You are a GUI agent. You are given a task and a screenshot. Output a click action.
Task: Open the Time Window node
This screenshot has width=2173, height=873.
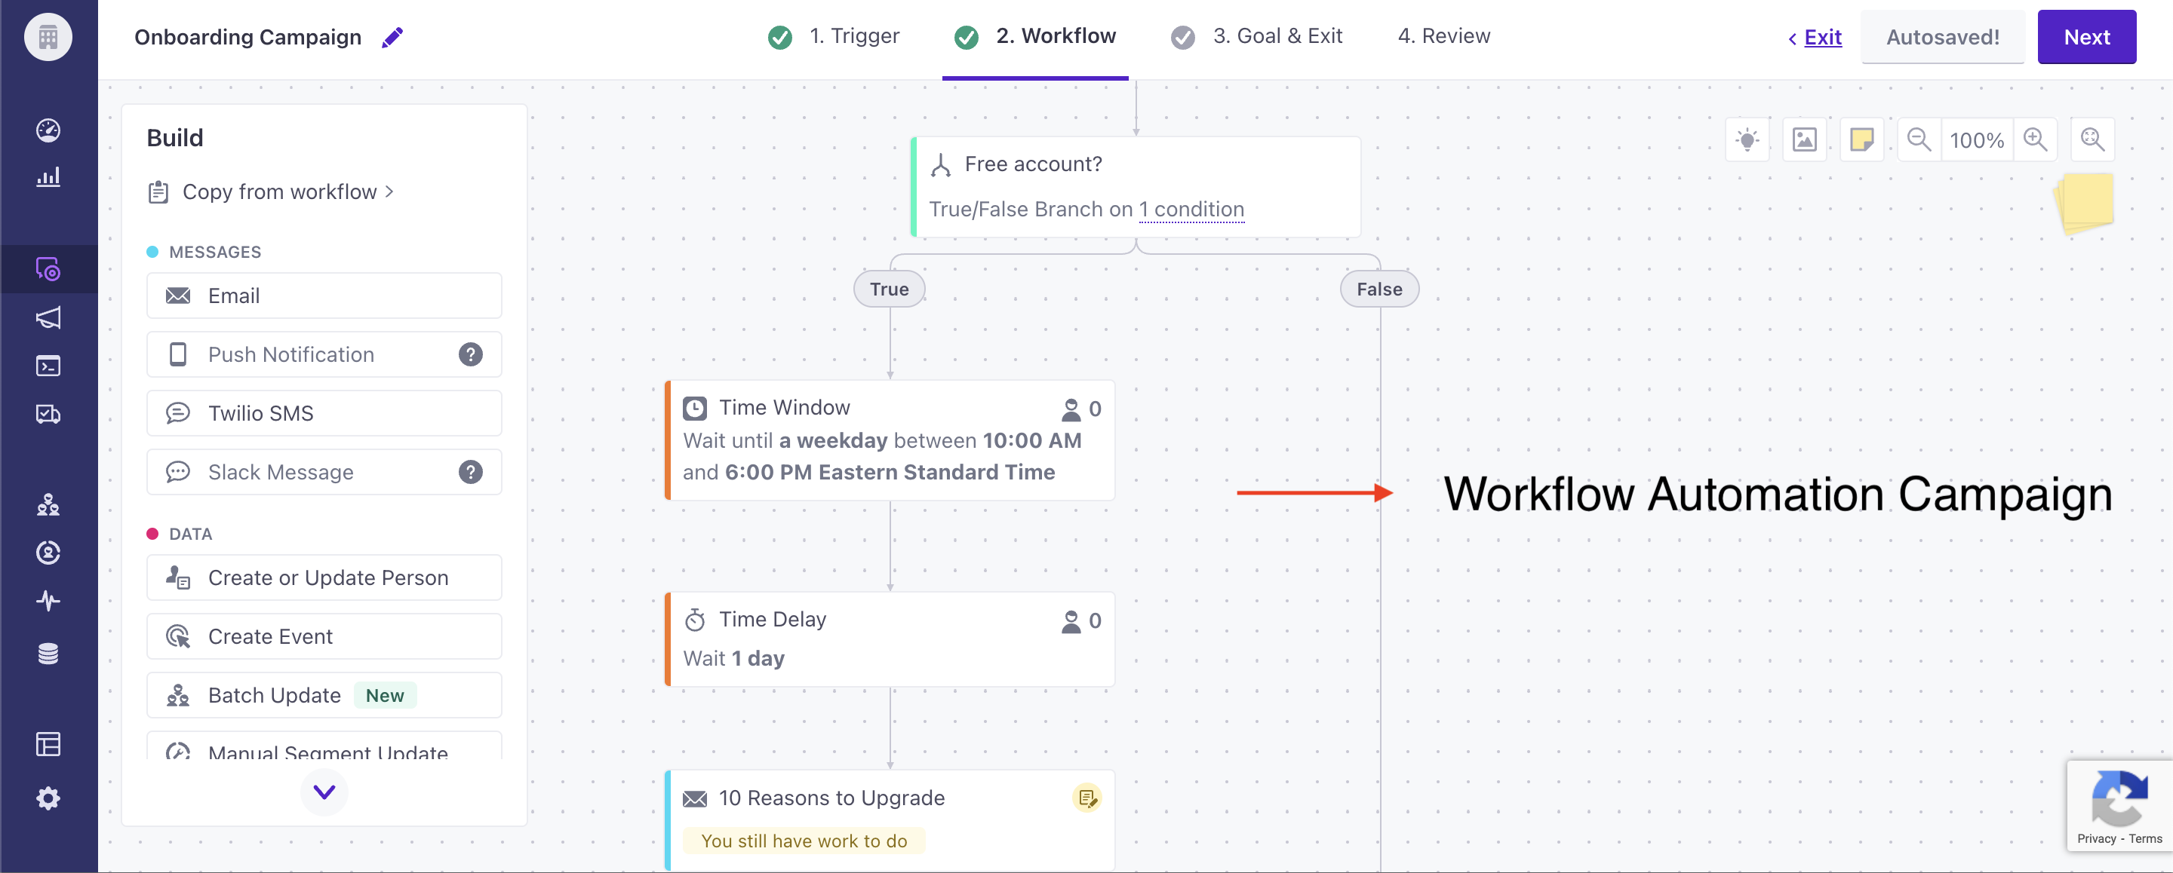pyautogui.click(x=890, y=441)
